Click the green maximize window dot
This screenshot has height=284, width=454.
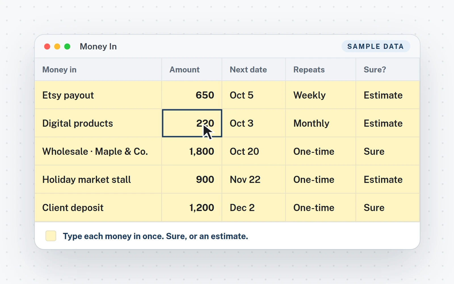tap(67, 47)
